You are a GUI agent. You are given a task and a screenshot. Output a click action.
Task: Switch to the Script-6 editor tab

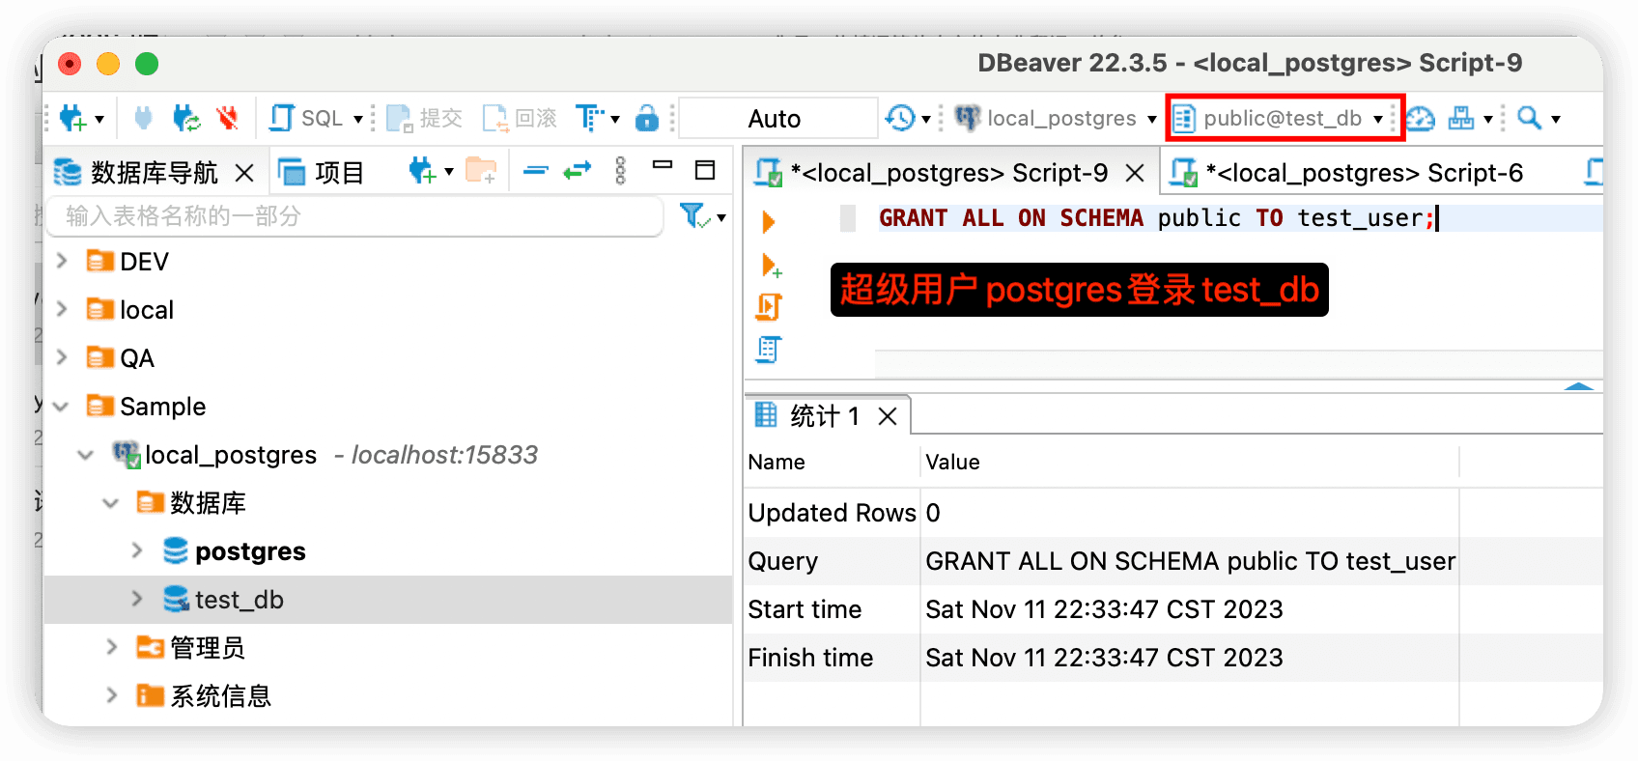click(x=1347, y=173)
